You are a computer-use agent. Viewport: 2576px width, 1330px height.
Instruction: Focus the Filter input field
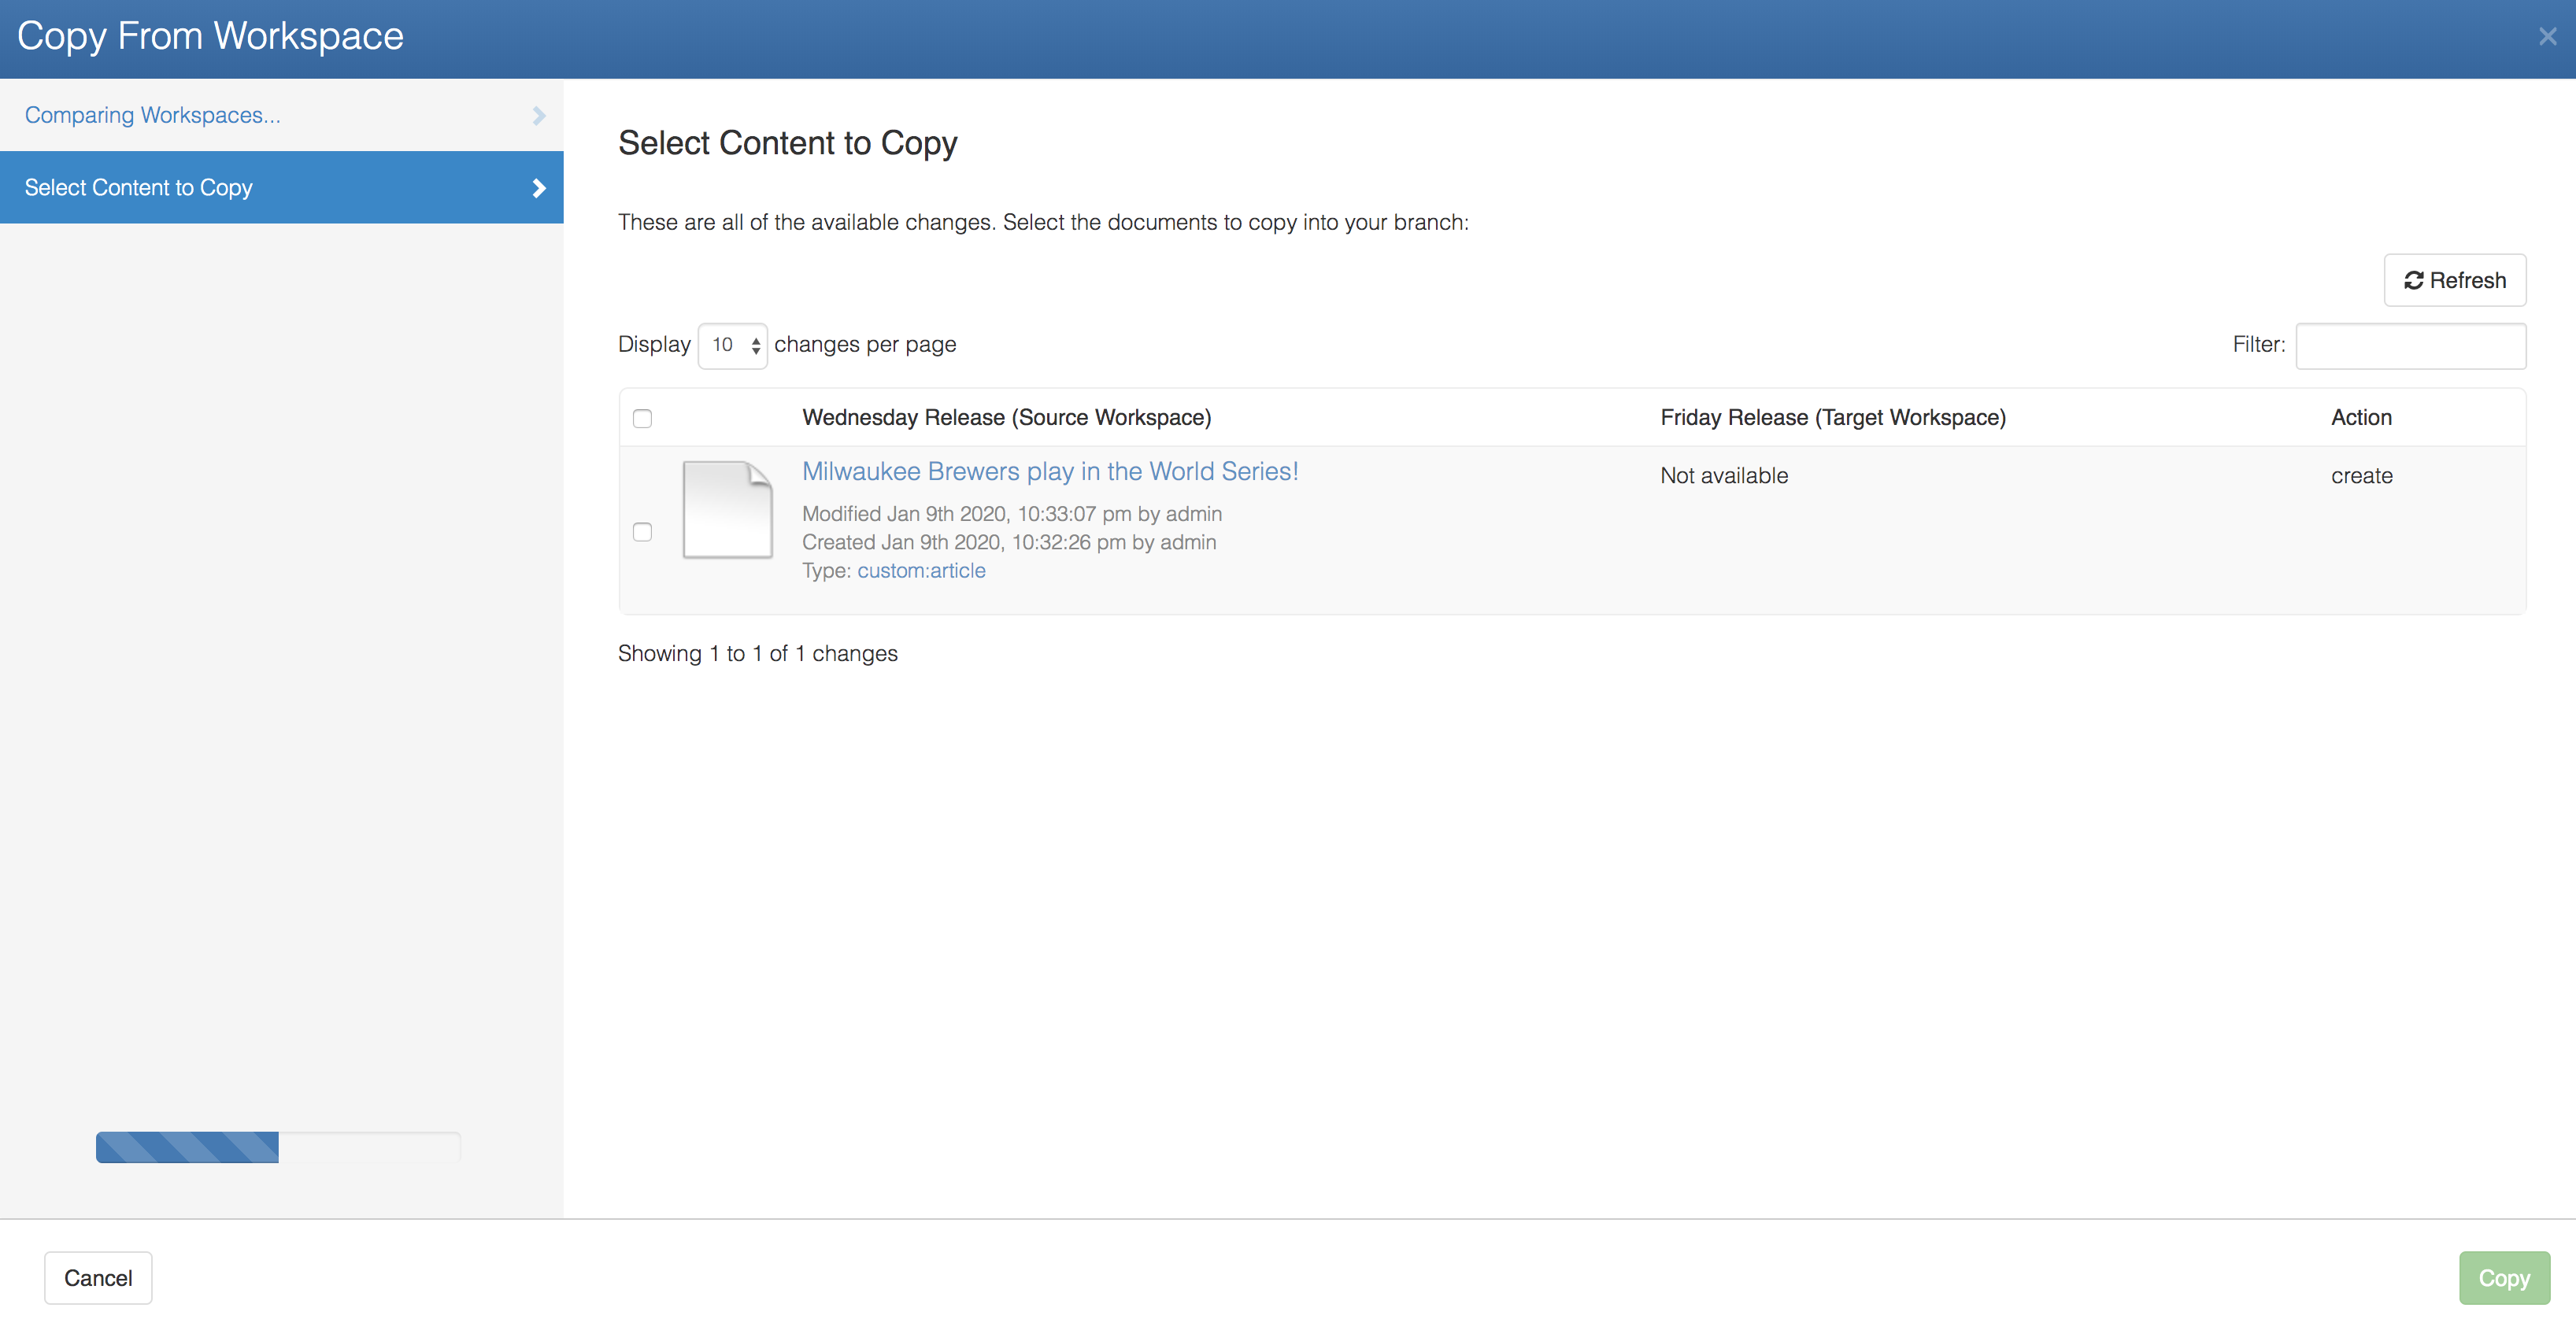click(2410, 345)
